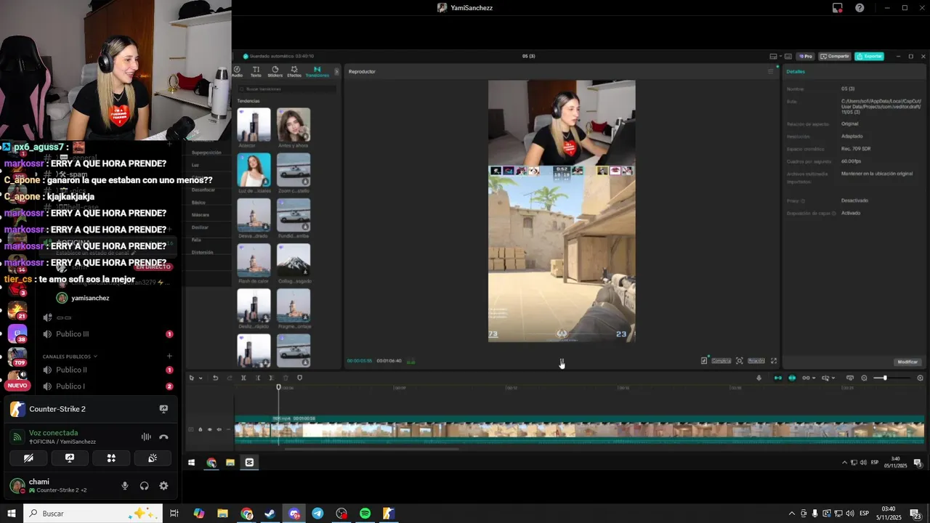This screenshot has height=523, width=930.
Task: Open the Texto tab in CapCut
Action: click(256, 71)
